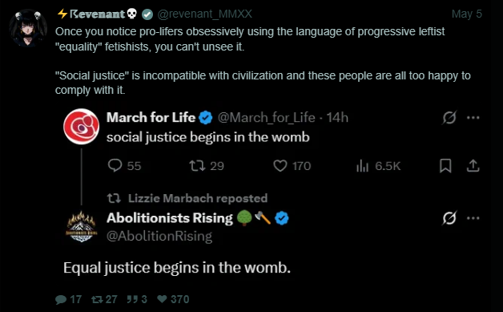Open March for Life's red logo avatar
Image resolution: width=503 pixels, height=312 pixels.
click(x=81, y=126)
